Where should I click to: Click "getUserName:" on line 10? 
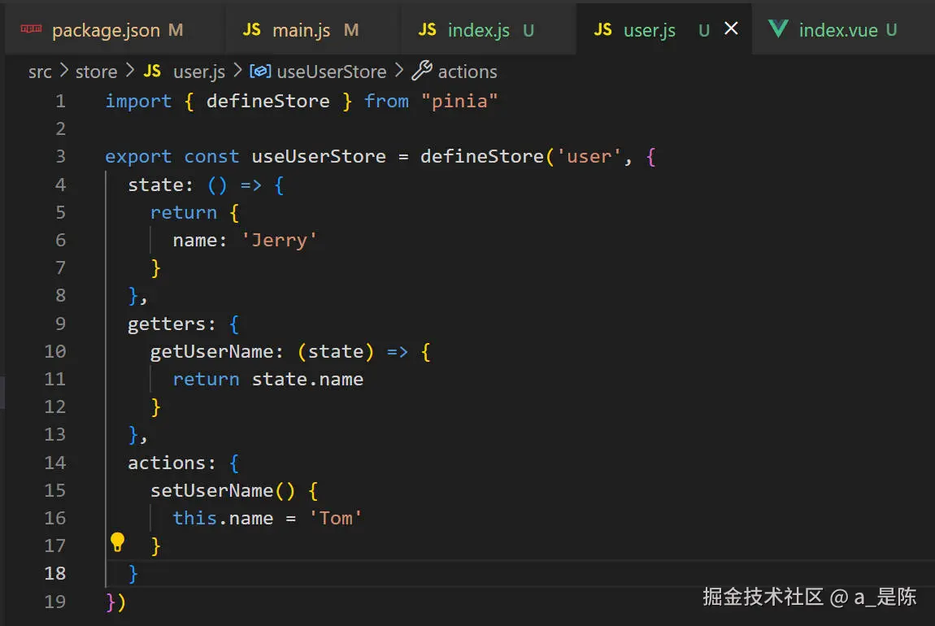point(216,352)
